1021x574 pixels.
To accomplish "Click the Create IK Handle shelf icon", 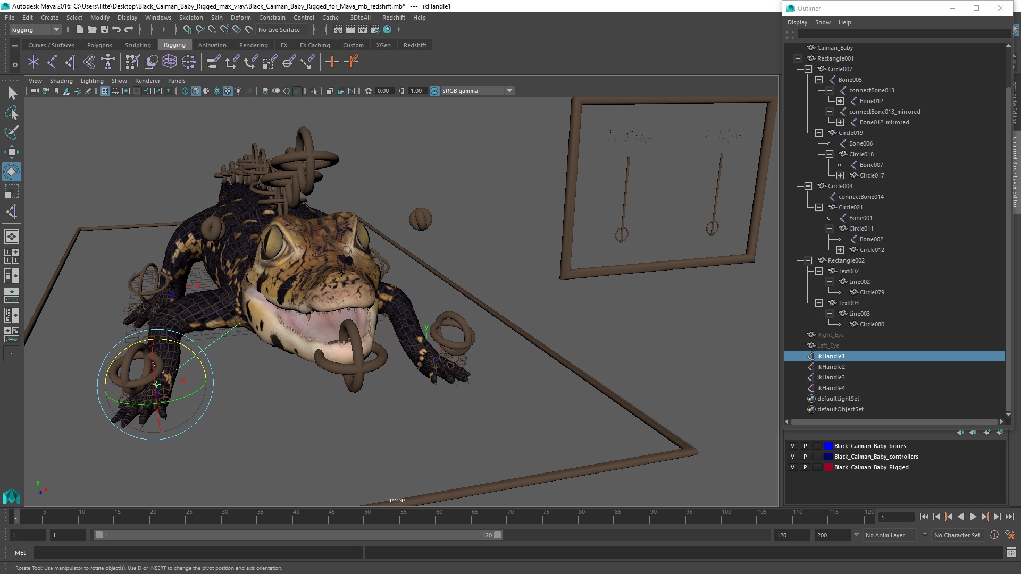I will [71, 62].
